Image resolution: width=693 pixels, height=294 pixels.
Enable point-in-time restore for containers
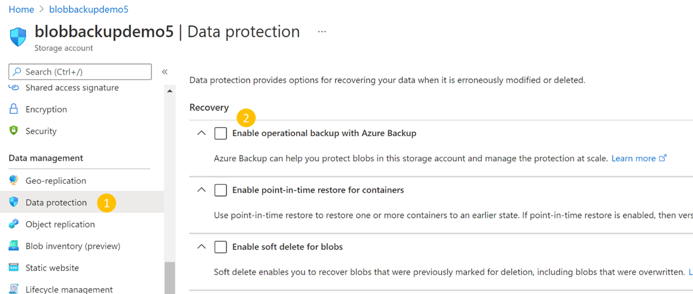[x=220, y=190]
